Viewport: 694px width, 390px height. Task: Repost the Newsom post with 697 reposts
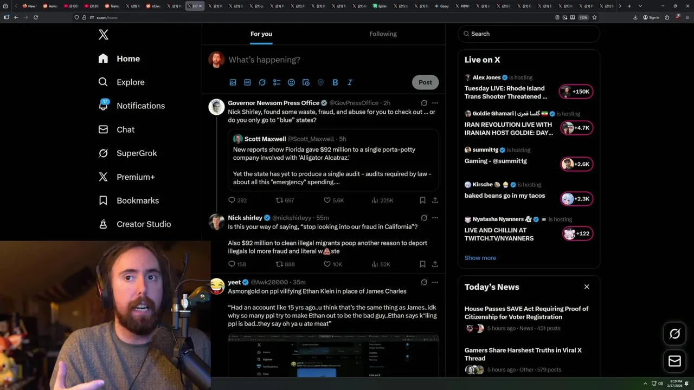click(285, 200)
